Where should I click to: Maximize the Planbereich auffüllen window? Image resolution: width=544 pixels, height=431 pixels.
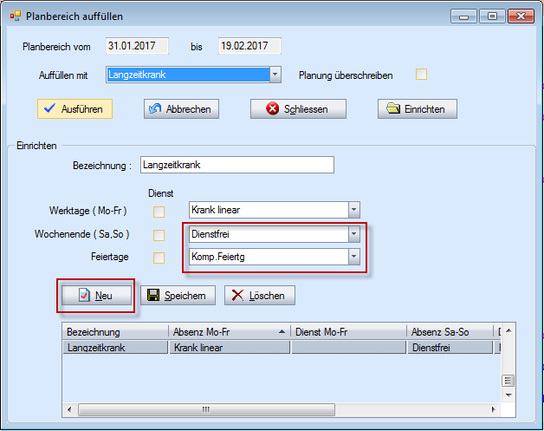click(492, 16)
